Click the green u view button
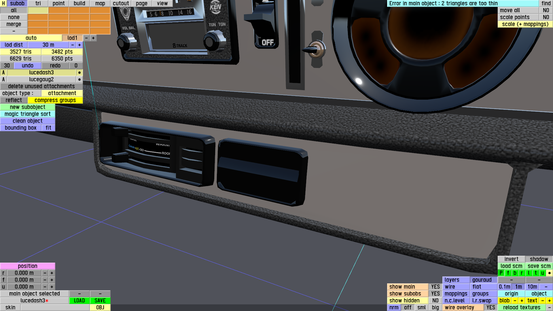The height and width of the screenshot is (311, 553). [543, 273]
